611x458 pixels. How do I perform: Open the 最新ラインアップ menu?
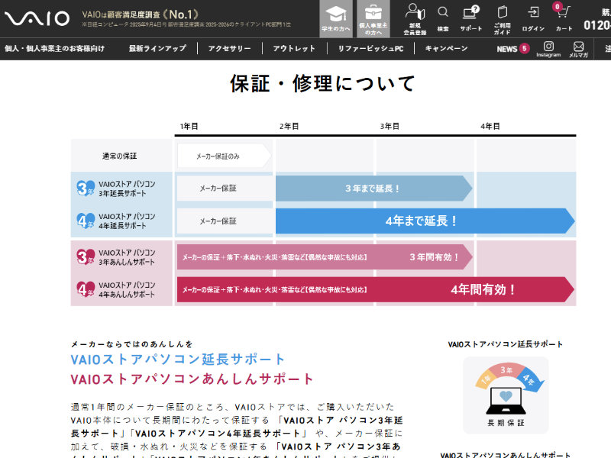(x=157, y=49)
